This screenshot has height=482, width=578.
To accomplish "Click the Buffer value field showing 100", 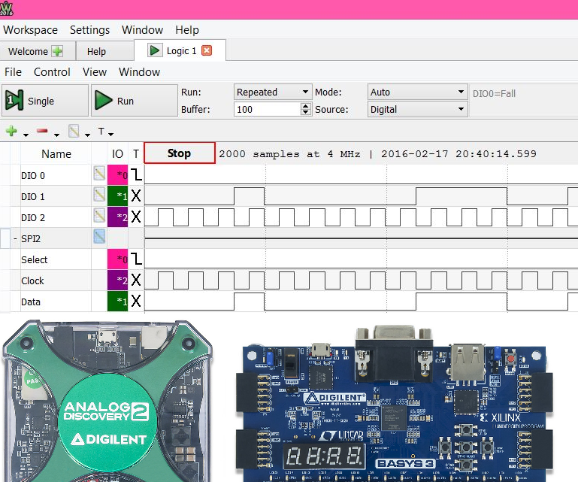I will (268, 109).
